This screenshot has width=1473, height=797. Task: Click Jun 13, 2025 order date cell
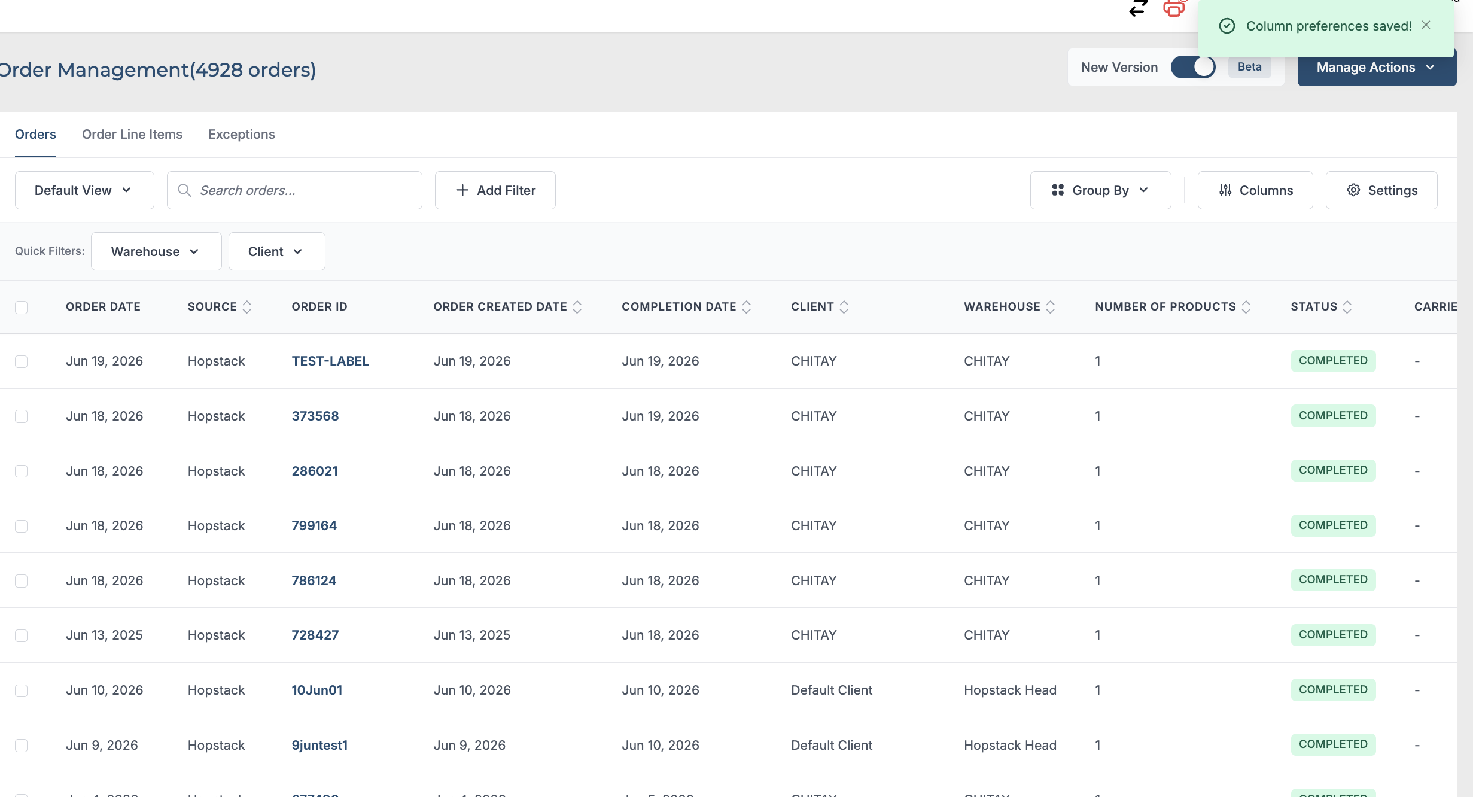(104, 635)
